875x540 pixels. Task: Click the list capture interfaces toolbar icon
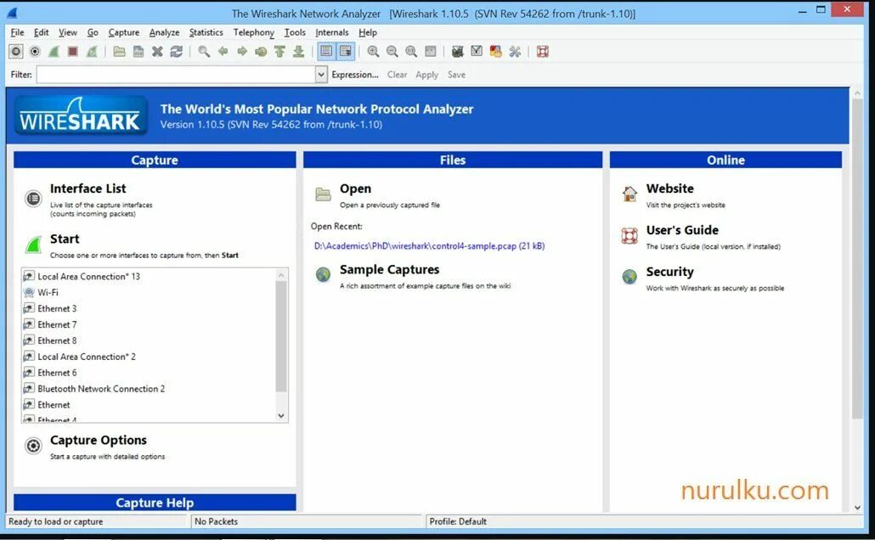(16, 52)
